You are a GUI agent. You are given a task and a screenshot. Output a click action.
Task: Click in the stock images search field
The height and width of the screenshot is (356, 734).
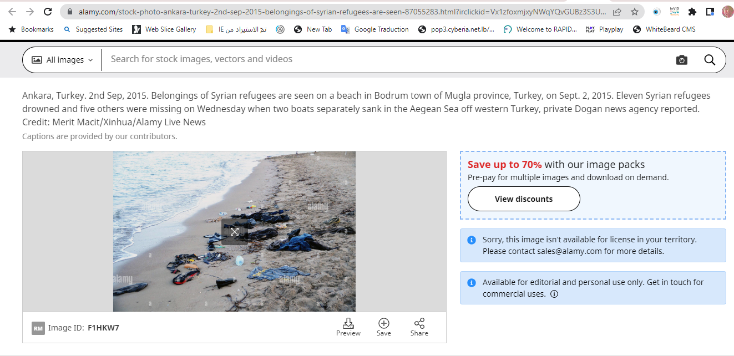tap(383, 59)
